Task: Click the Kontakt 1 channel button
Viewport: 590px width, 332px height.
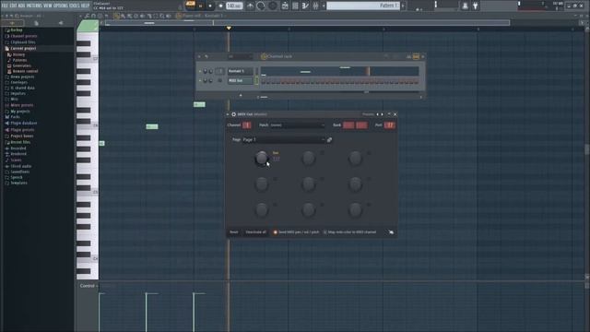Action: click(x=240, y=71)
